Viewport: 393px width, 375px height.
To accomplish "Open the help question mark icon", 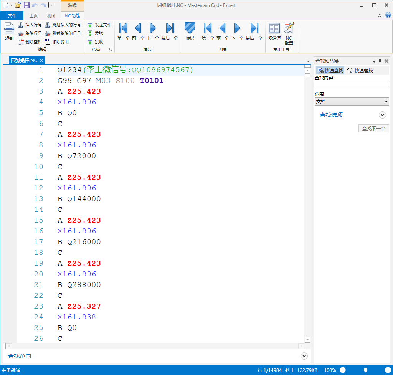I will click(x=388, y=15).
